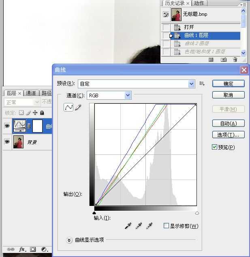
Task: Click the bottom-left curve control point
Action: click(x=96, y=205)
